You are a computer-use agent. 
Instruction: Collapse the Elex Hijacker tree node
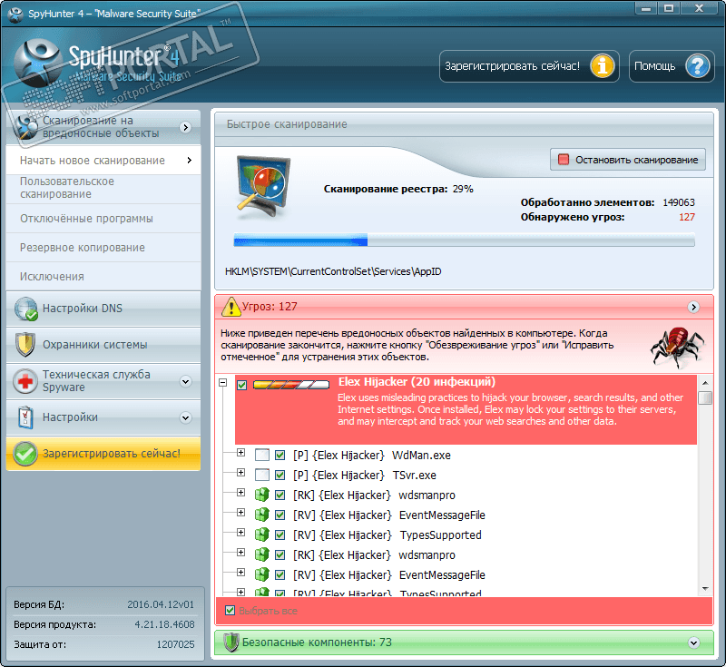pyautogui.click(x=223, y=383)
